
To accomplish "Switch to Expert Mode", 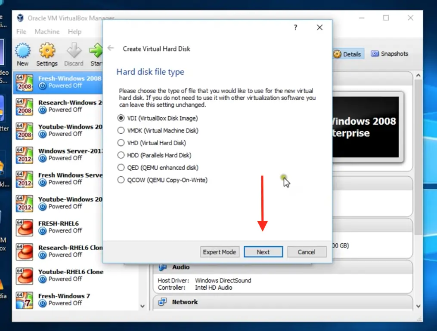I will coord(220,251).
